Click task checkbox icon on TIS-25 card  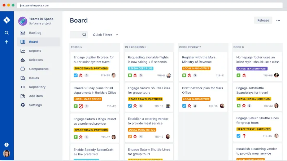coord(75,75)
